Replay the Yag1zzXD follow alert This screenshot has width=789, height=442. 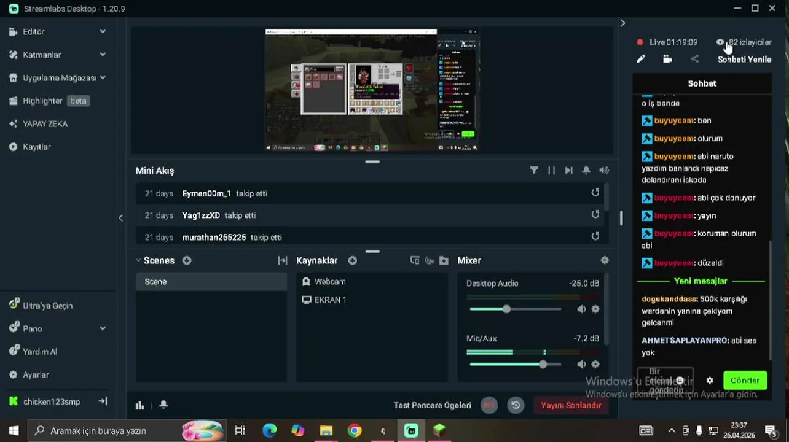pos(595,214)
